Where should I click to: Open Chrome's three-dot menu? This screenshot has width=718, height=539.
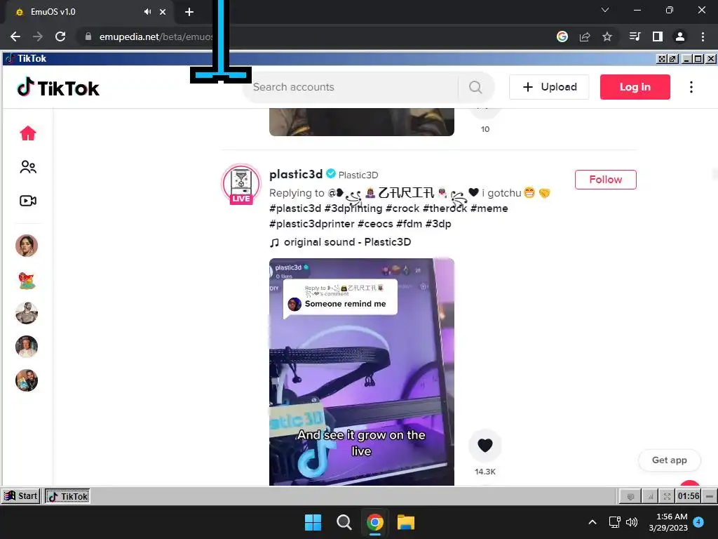click(703, 36)
